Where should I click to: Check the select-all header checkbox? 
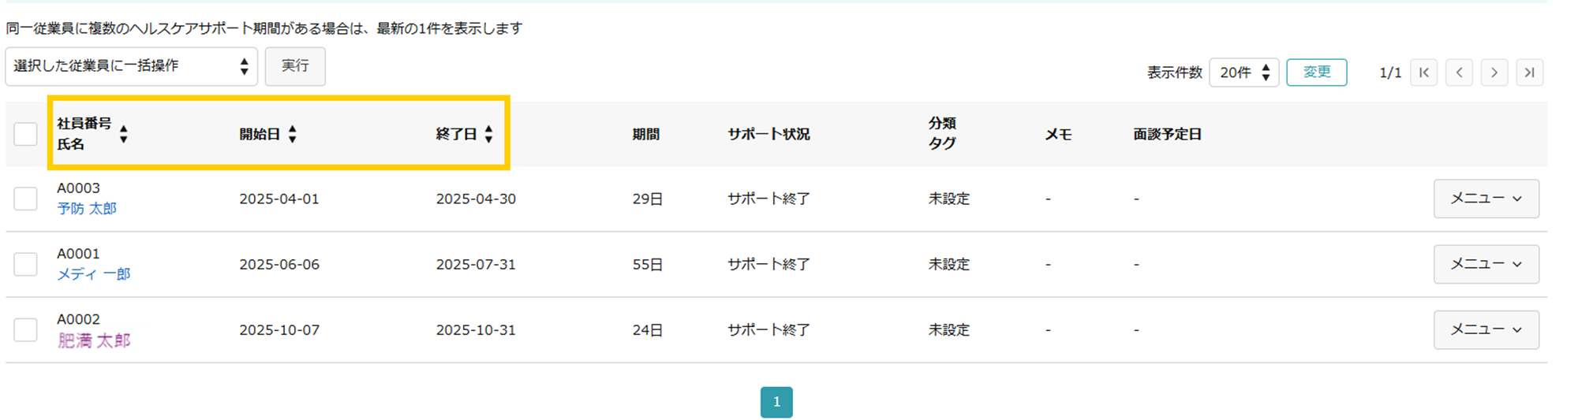(25, 134)
